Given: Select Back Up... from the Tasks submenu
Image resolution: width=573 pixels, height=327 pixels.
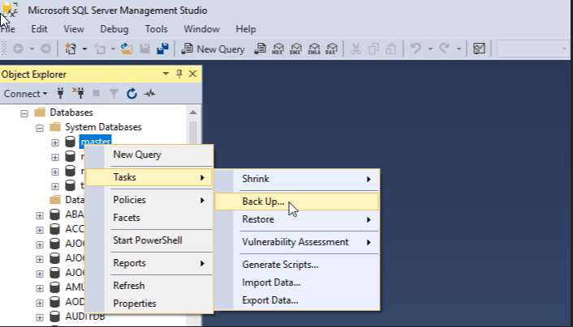Looking at the screenshot, I should point(263,202).
